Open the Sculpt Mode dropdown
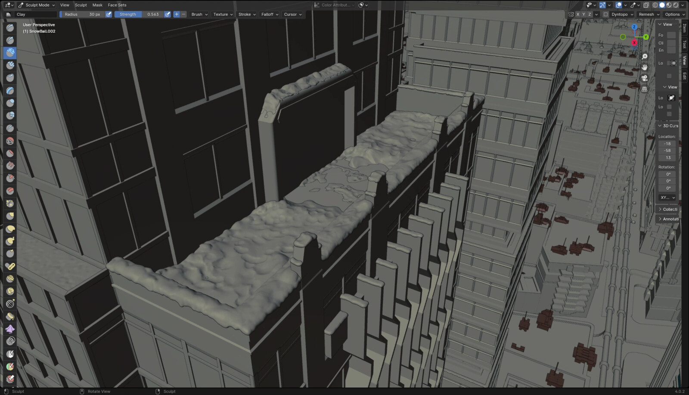The height and width of the screenshot is (395, 689). 37,5
